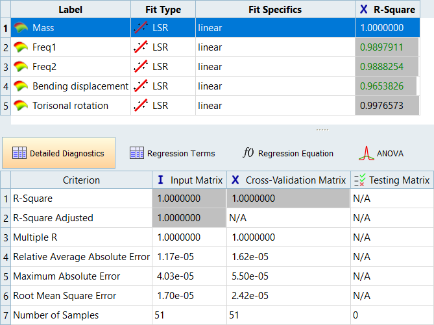
Task: Open Fit Type cell for Bending displacement
Action: (x=162, y=86)
